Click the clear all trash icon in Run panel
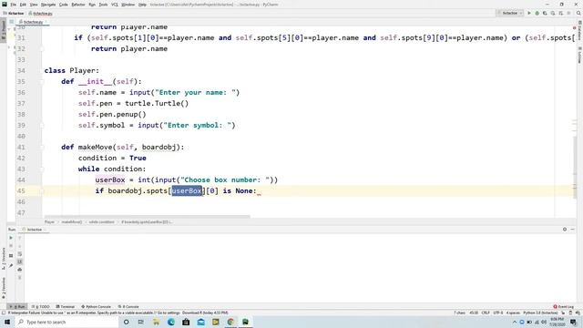Screen dimensions: 583x328 [x=20, y=278]
